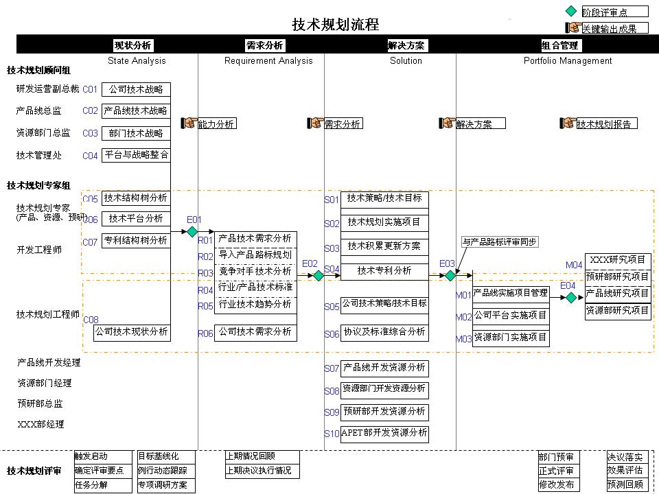Image resolution: width=659 pixels, height=494 pixels.
Task: Click the 与产品路标评审同步 callout
Action: tap(500, 242)
